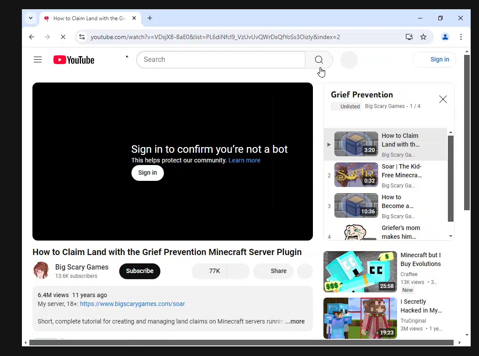Click the 'I Secretly Hacked in My...' title
Viewport: 479px width, 356px height.
[x=421, y=306]
